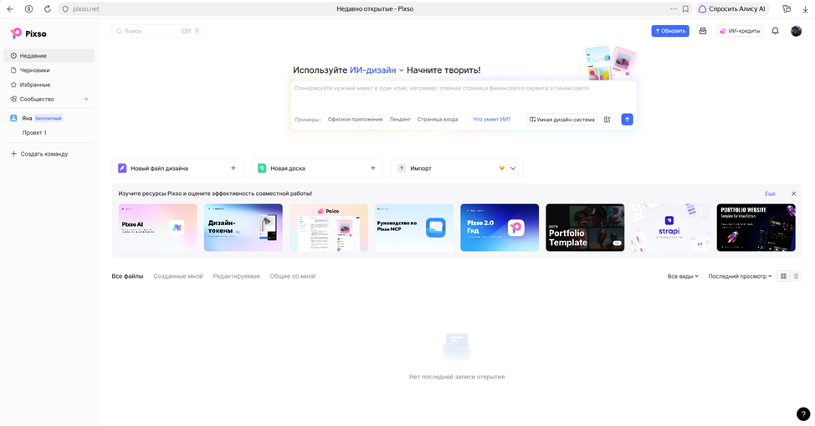Choose Страница входа example
Image resolution: width=815 pixels, height=426 pixels.
tap(438, 119)
